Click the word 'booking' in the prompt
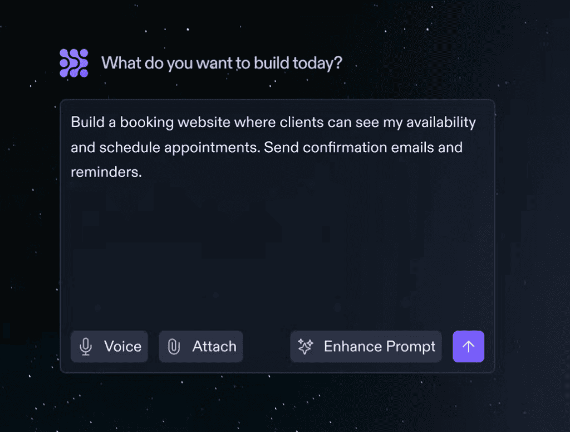 [x=147, y=123]
